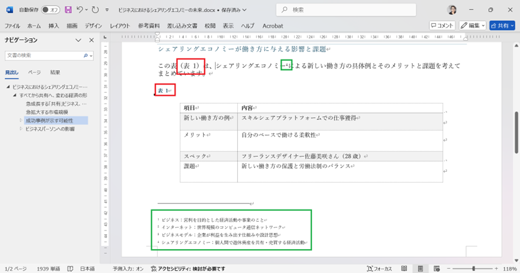Click the spelling check book icon in status bar

pos(71,269)
